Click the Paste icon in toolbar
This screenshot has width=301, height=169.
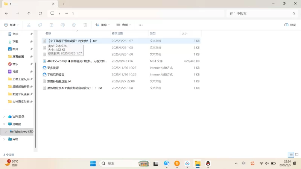click(x=51, y=25)
